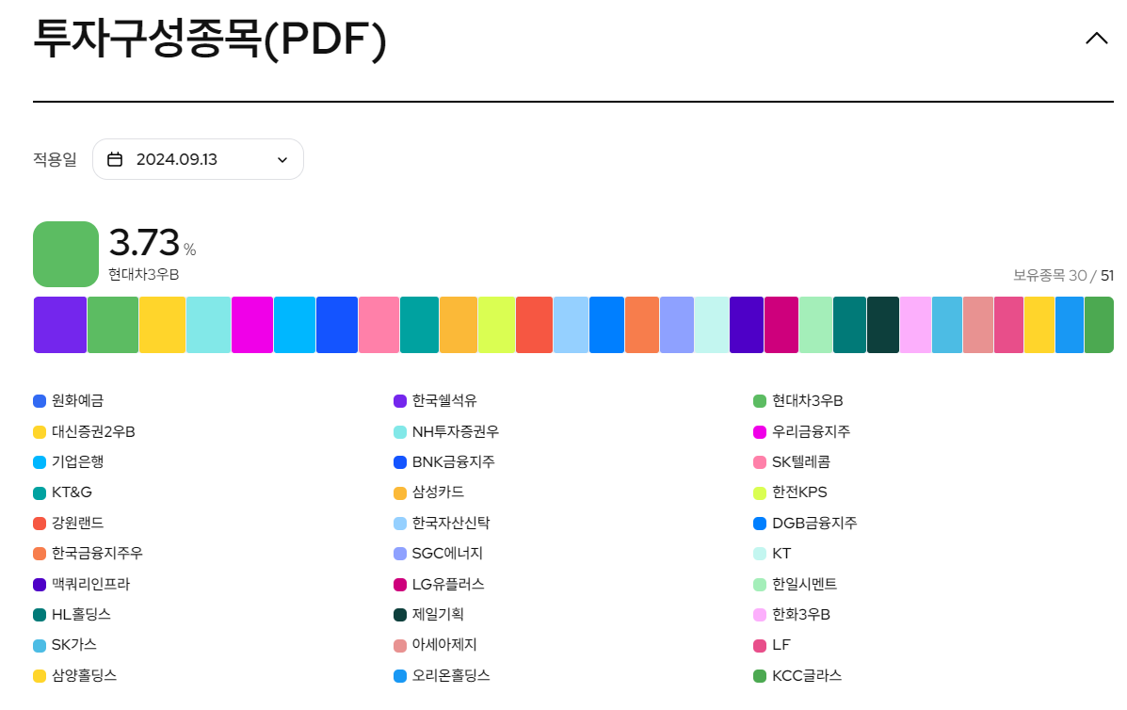Select the dark indigo 맥쿼리인프라 bar segment

pos(746,325)
